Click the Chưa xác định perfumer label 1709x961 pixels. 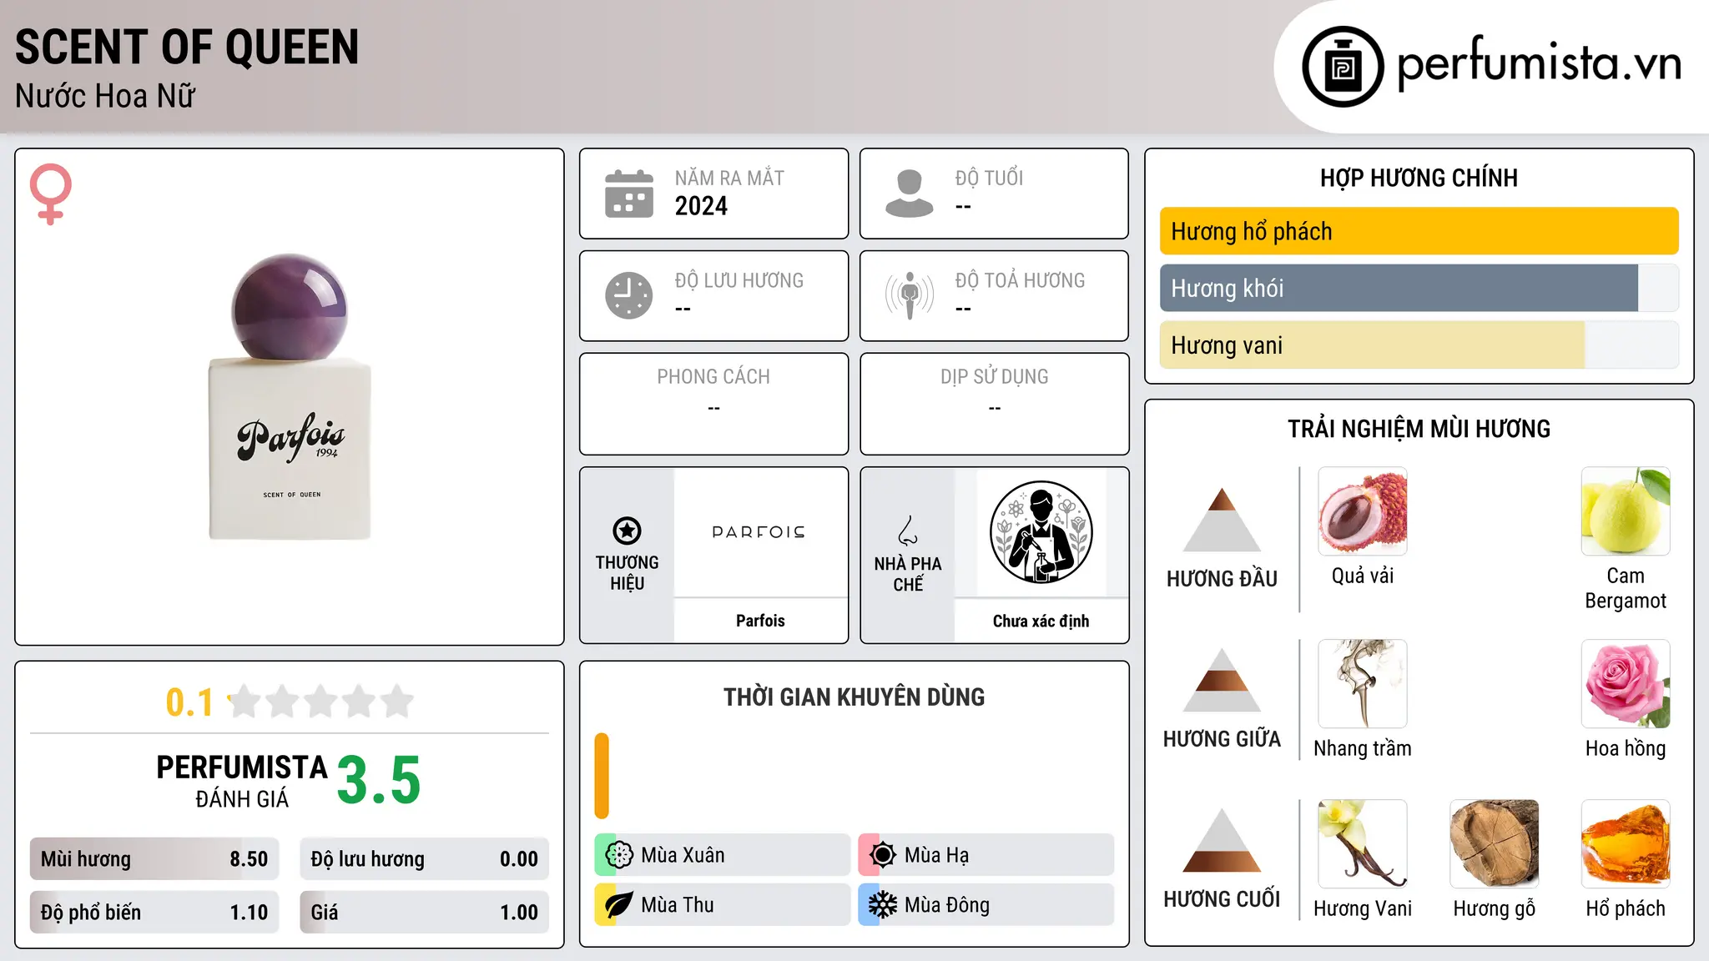[x=1041, y=621]
